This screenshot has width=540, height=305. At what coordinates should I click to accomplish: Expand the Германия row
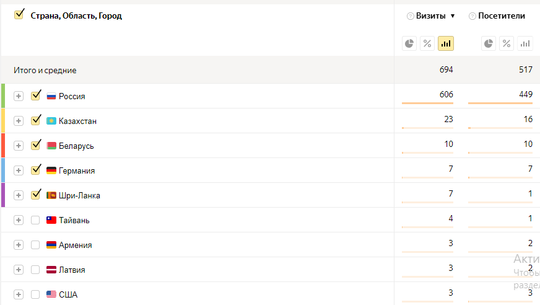coord(19,170)
